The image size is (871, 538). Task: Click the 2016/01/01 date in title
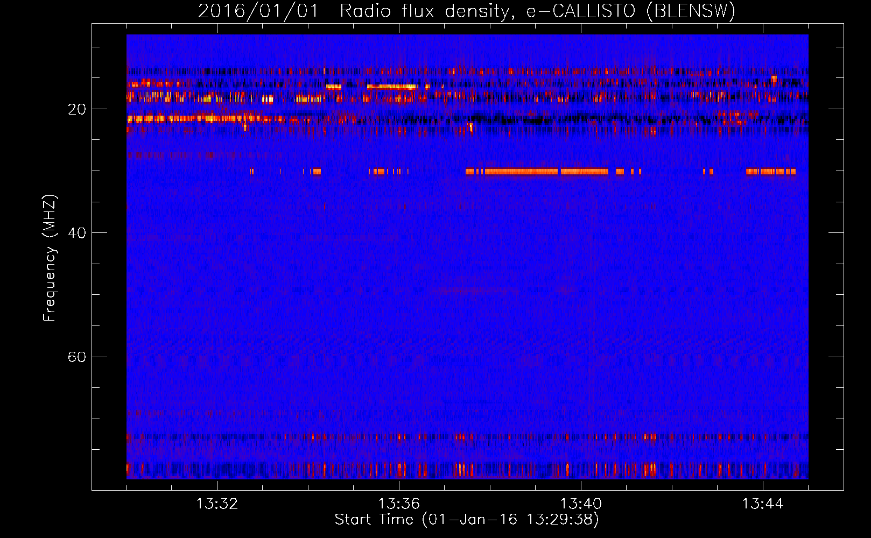258,11
